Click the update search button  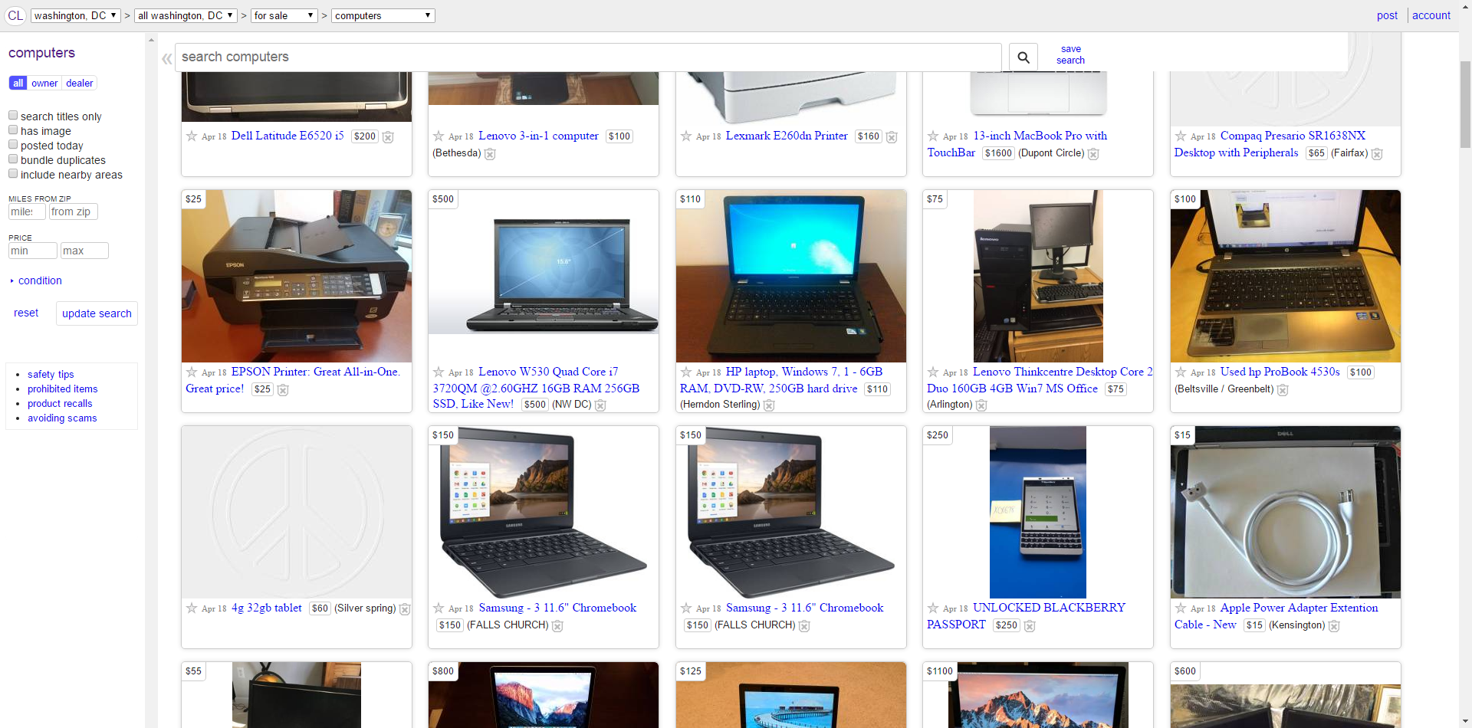coord(97,313)
